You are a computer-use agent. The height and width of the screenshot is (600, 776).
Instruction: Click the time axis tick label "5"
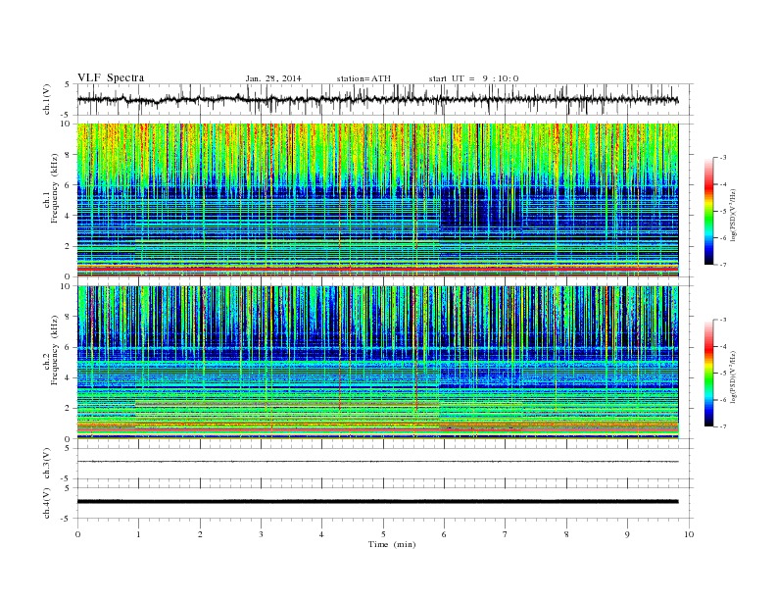point(383,534)
